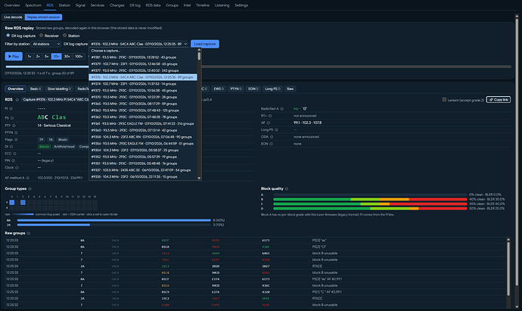Click the info icon beside RadioText A
522x311 pixels.
pyautogui.click(x=282, y=109)
